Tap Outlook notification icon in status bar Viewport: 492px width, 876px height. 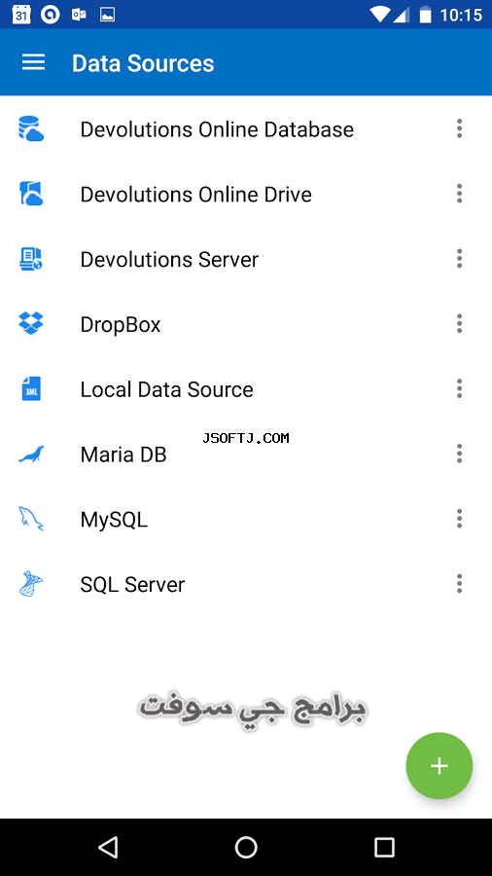point(79,15)
